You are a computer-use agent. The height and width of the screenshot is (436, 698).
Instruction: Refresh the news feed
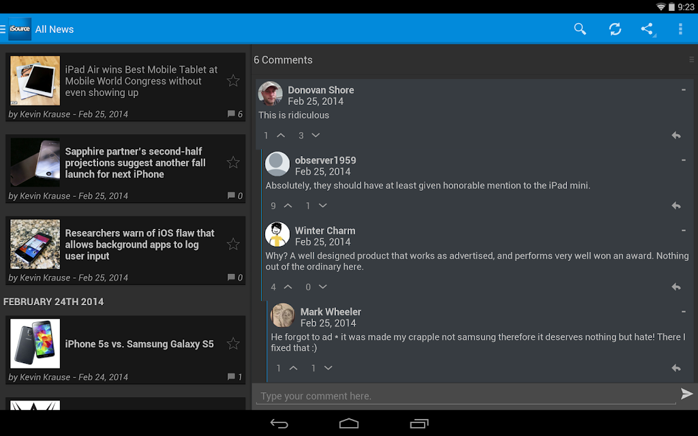click(x=615, y=29)
